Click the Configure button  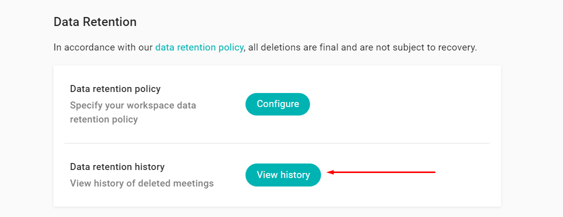(277, 104)
